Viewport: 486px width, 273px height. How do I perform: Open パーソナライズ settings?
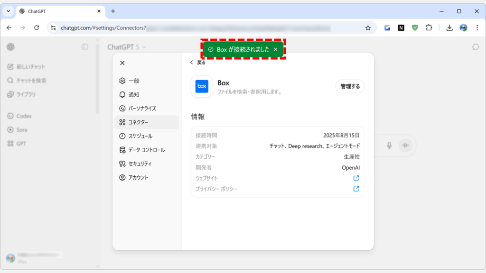click(147, 109)
